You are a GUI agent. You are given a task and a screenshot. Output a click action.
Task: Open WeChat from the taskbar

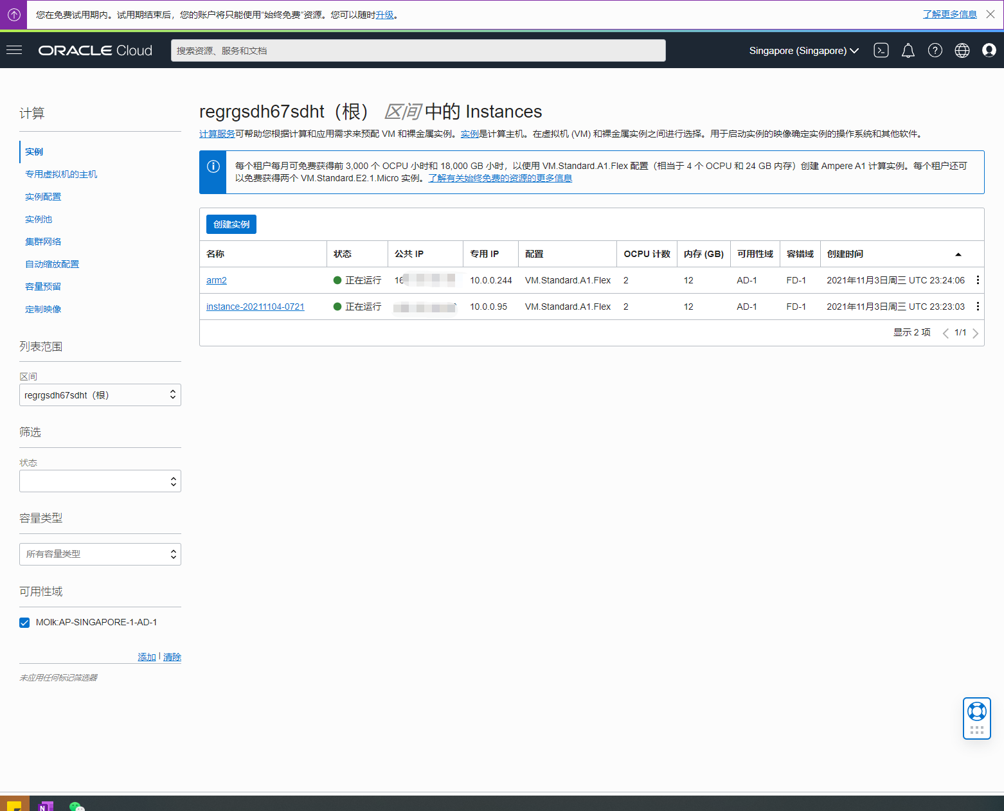pos(76,806)
